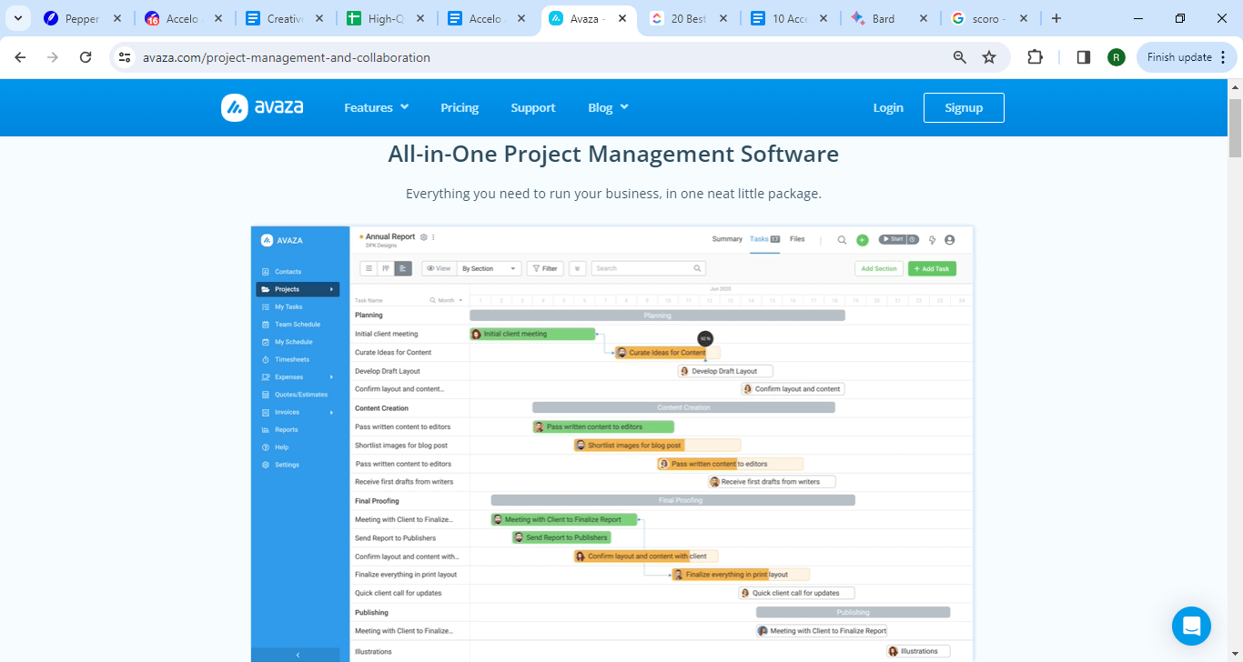Screen dimensions: 1243x662
Task: Switch to the High-Q spreadsheet tab
Action: (x=386, y=18)
